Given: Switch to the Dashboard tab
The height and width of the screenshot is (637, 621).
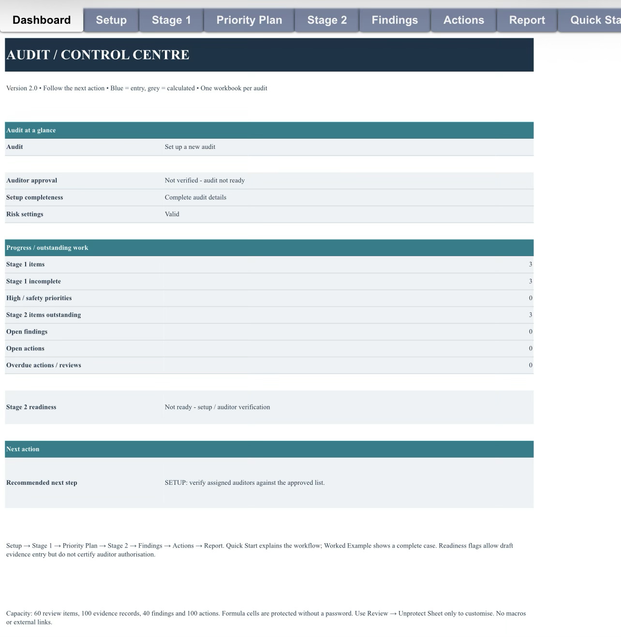Looking at the screenshot, I should 42,20.
